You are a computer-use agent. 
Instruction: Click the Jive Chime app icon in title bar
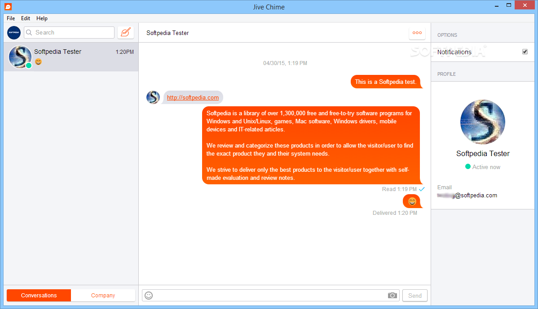[8, 7]
